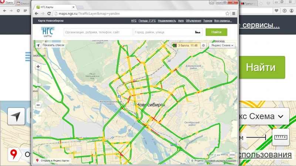Viewport: 296px width, 166px height.
Task: Open the Недвижимость menu link
Action: coord(167,21)
